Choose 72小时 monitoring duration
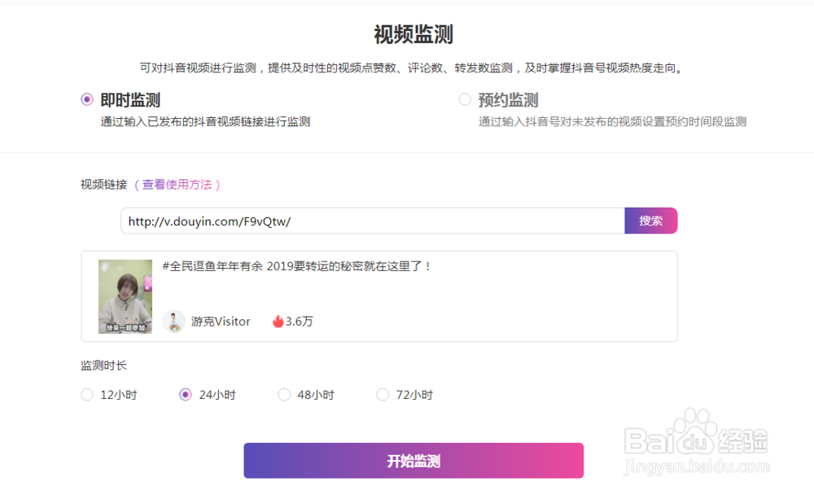 coord(383,395)
